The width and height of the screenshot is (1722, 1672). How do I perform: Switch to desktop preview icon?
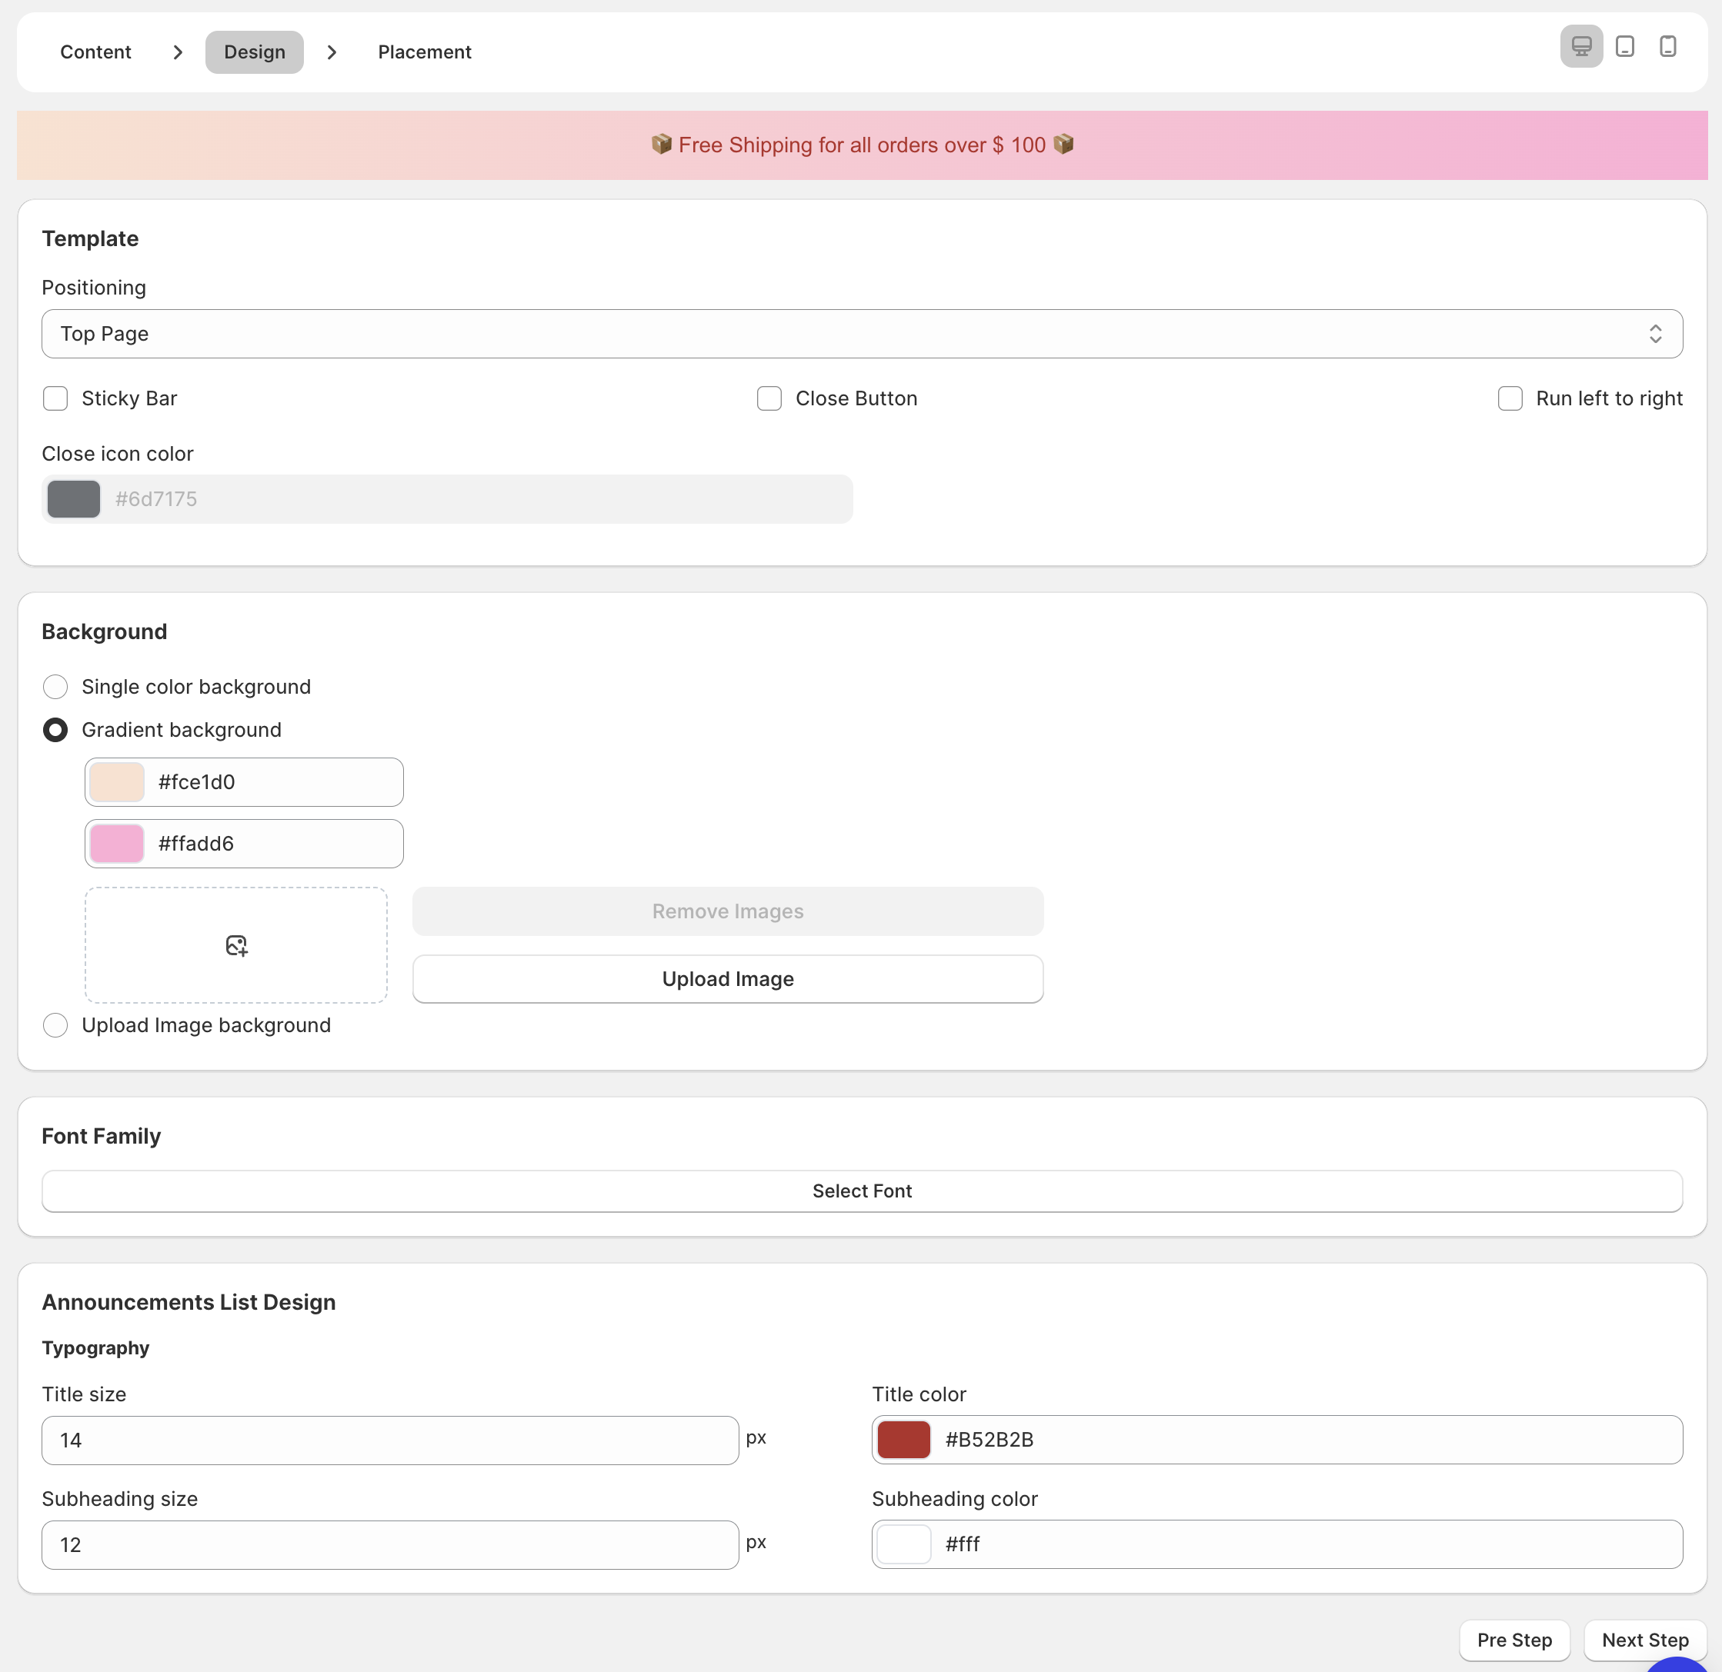click(1580, 47)
